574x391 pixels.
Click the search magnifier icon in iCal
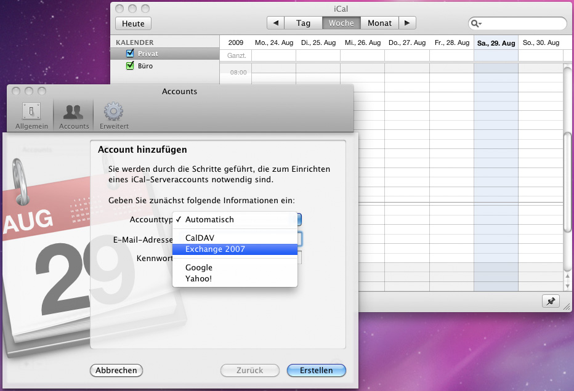point(476,23)
